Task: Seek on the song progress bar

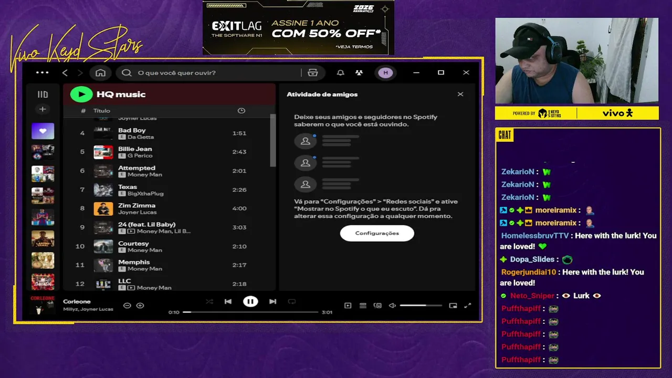Action: (x=250, y=312)
